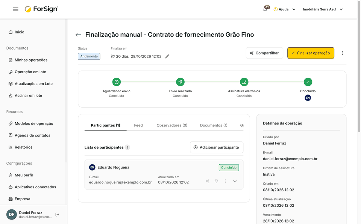361x224 pixels.
Task: Click the Andamento status badge
Action: click(89, 56)
